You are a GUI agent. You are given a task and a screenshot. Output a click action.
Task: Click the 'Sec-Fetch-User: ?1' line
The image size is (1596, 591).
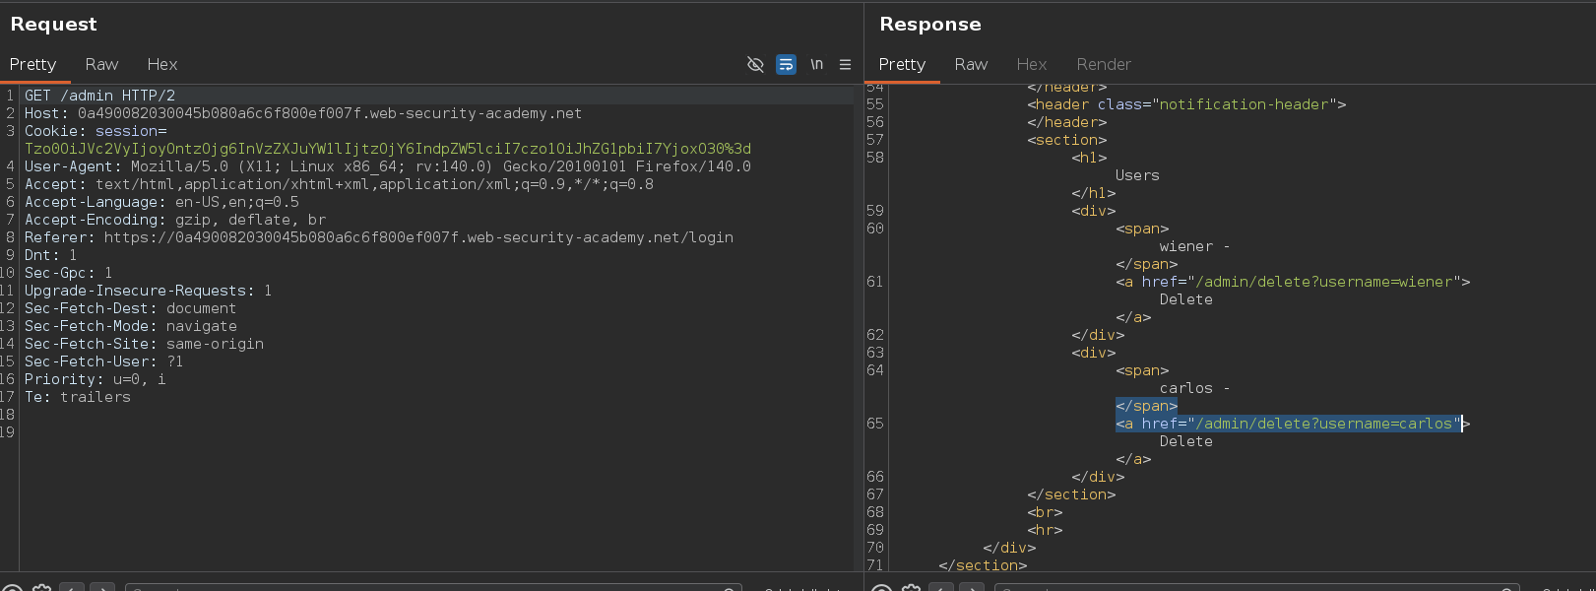(x=104, y=361)
